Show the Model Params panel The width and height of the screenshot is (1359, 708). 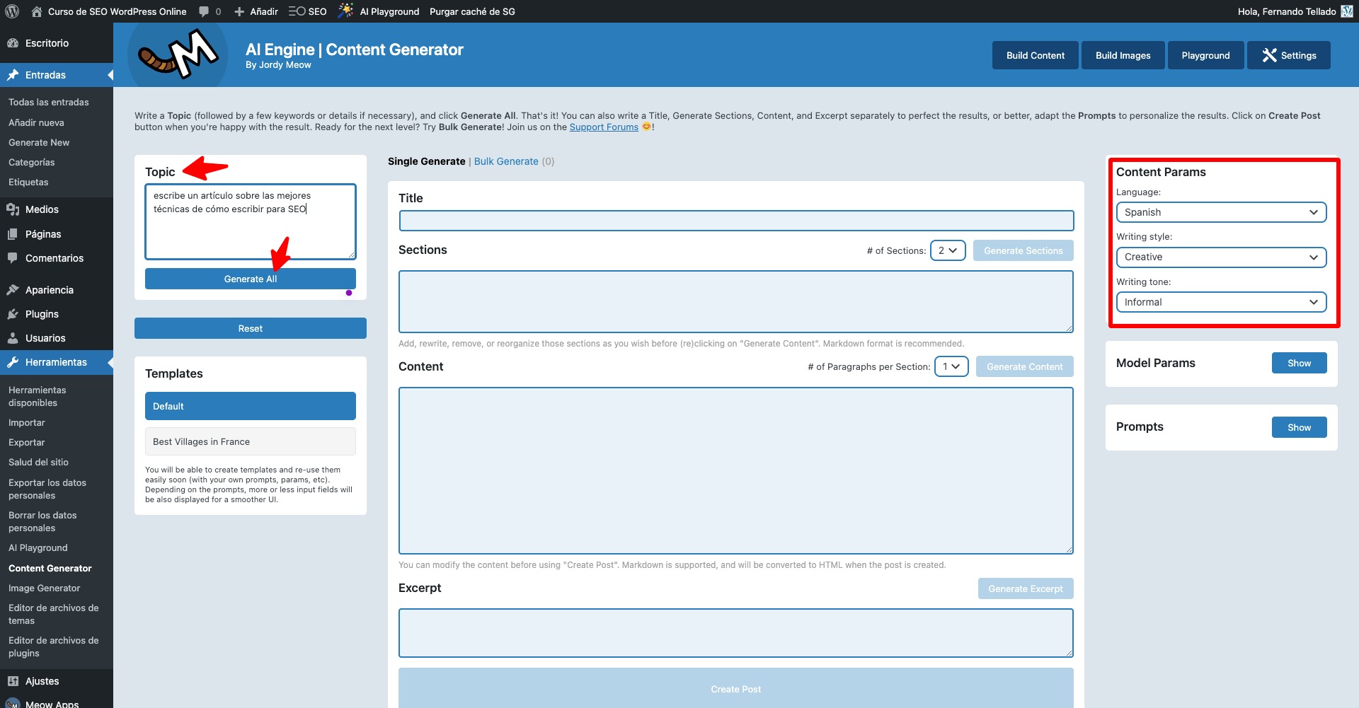pyautogui.click(x=1299, y=363)
